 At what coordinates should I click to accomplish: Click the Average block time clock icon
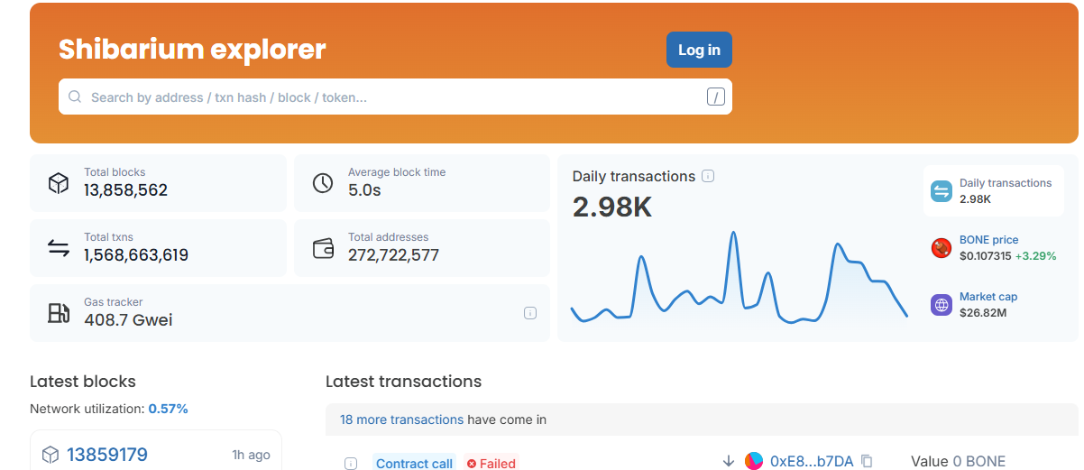click(323, 183)
